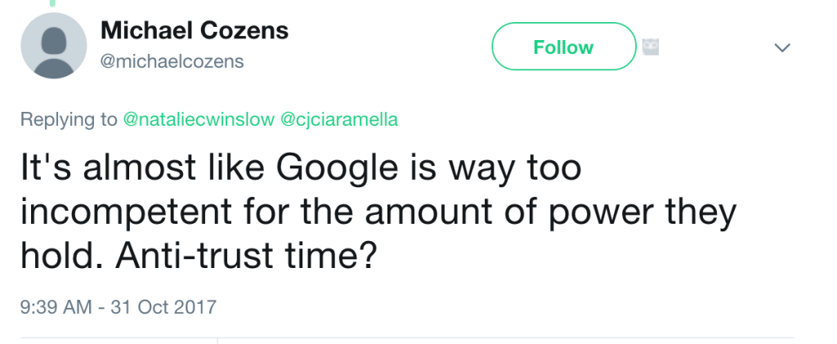
Task: Click the "31 Oct 2017" date text
Action: point(163,306)
